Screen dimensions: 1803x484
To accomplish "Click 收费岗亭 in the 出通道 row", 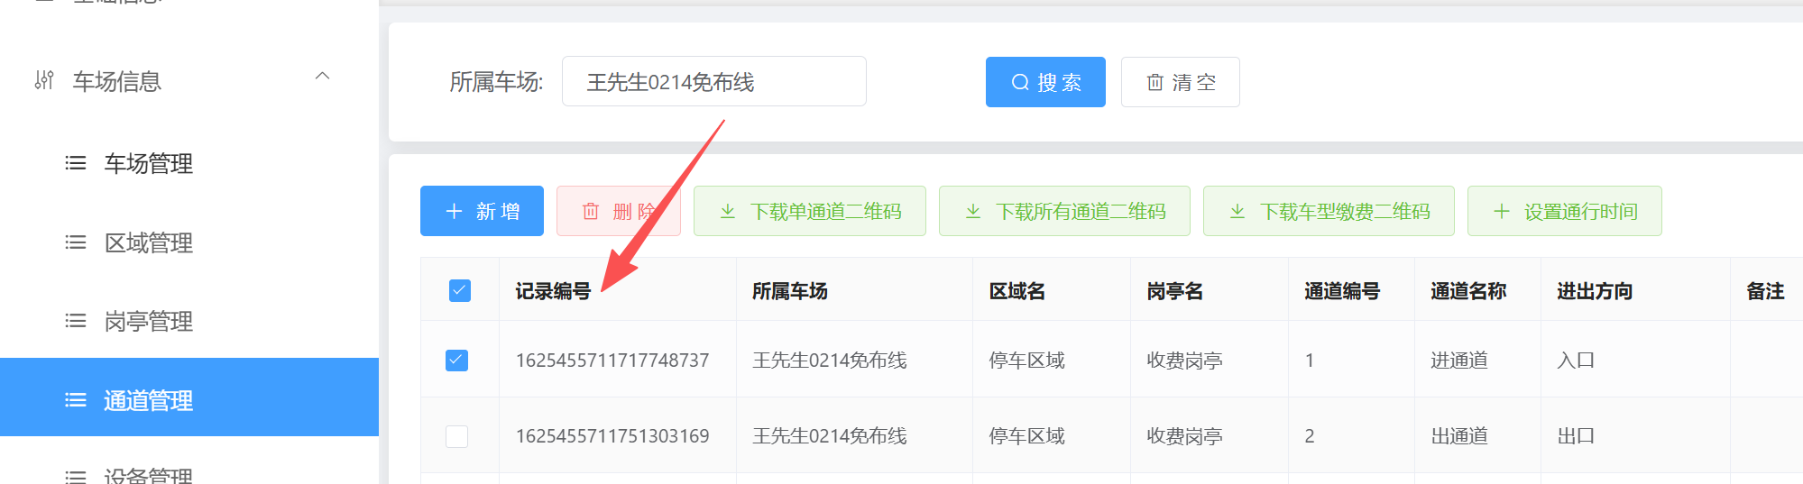I will point(1184,436).
